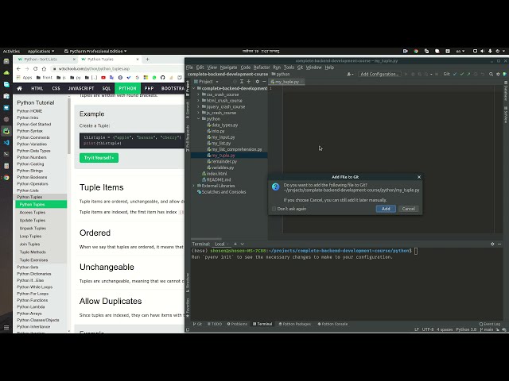Close the Add File to Git dialog

tap(419, 177)
